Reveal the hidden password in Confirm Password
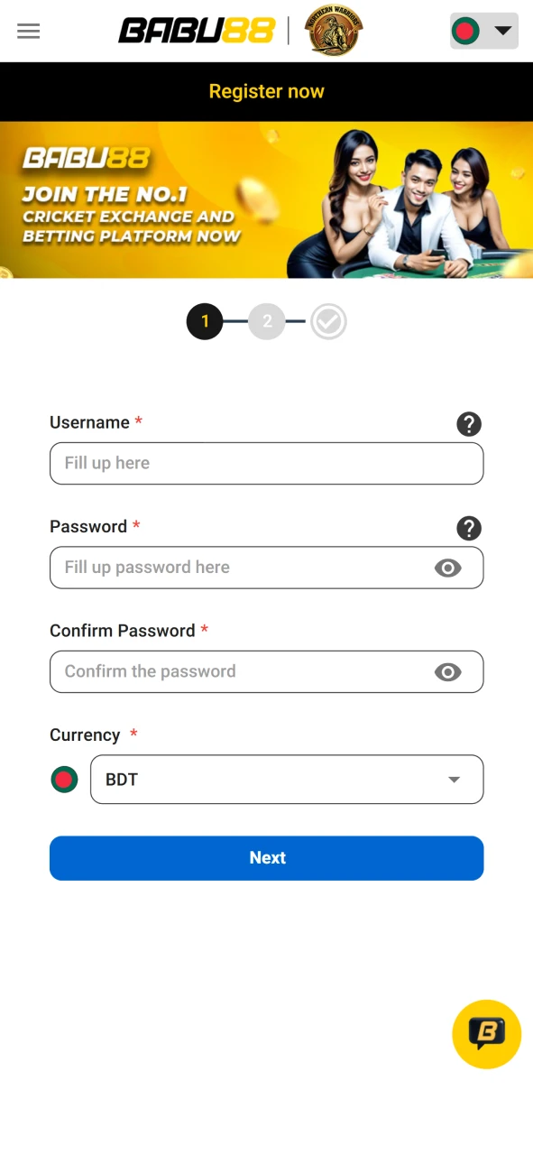 click(448, 671)
